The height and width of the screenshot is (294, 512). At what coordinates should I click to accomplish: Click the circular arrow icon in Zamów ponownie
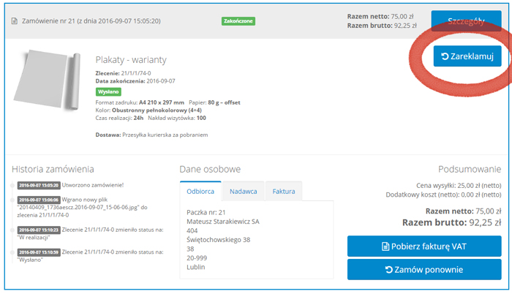(x=389, y=270)
